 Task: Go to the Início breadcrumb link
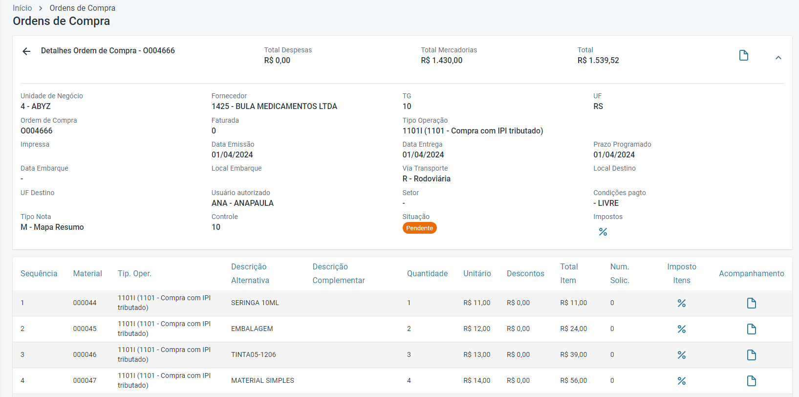point(22,8)
